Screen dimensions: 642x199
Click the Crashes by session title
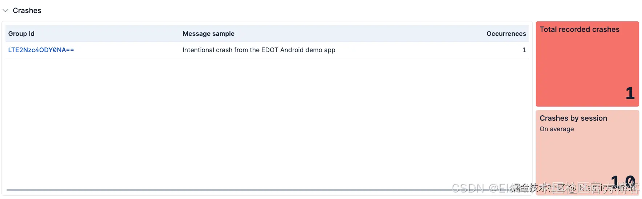(x=573, y=118)
